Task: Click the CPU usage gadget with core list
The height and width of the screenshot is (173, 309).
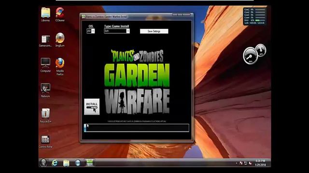Action: (255, 16)
